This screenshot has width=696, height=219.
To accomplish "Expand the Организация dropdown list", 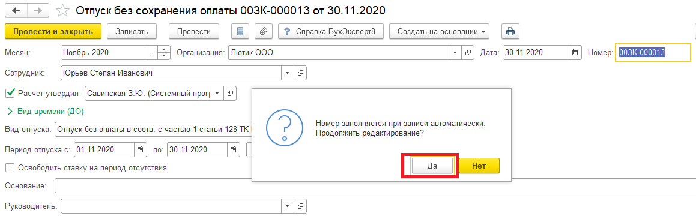I will tap(455, 52).
